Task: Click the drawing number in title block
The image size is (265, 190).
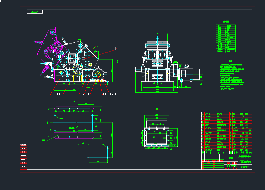Action: click(244, 167)
